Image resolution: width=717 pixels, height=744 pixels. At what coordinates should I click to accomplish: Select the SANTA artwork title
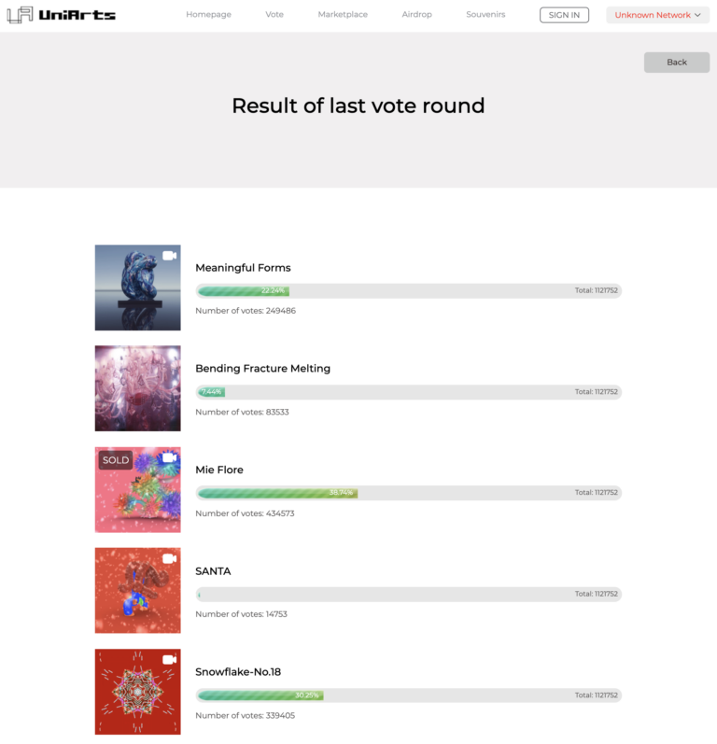(x=213, y=571)
